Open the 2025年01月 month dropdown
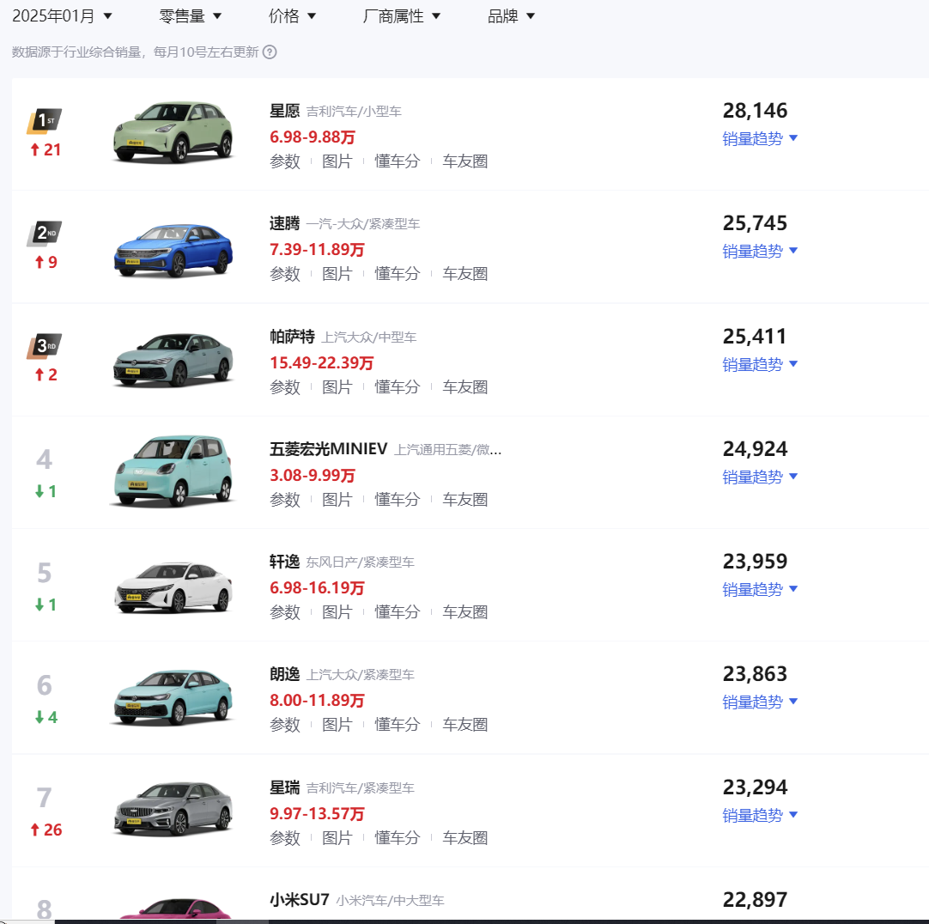Image resolution: width=929 pixels, height=924 pixels. click(60, 15)
